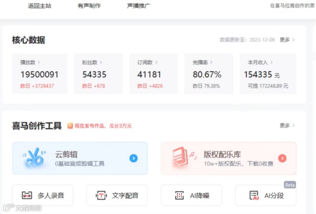316x214 pixels.
Task: Click the 核心数据 section heading
Action: (29, 40)
